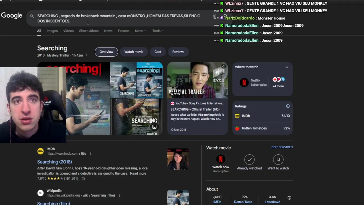This screenshot has height=205, width=364.
Task: Open the August 31 Searching poster image
Action: tap(137, 117)
